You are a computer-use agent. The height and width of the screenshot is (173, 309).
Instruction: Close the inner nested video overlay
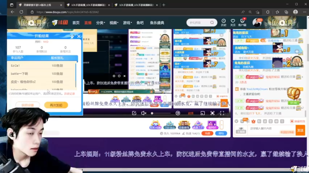click(x=124, y=76)
